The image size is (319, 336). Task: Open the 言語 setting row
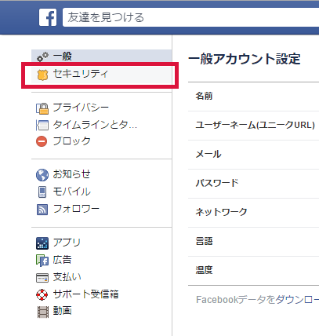tap(253, 242)
